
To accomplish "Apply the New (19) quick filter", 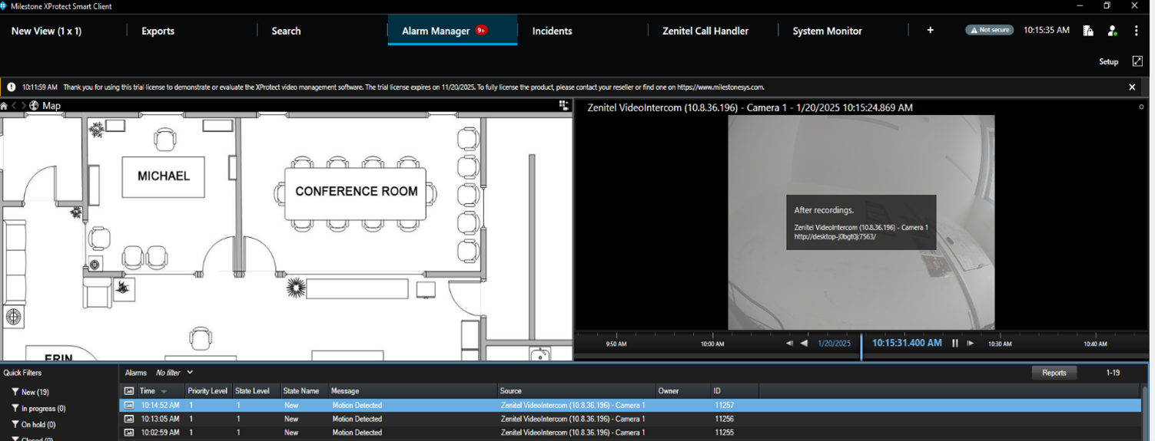I will coord(34,392).
